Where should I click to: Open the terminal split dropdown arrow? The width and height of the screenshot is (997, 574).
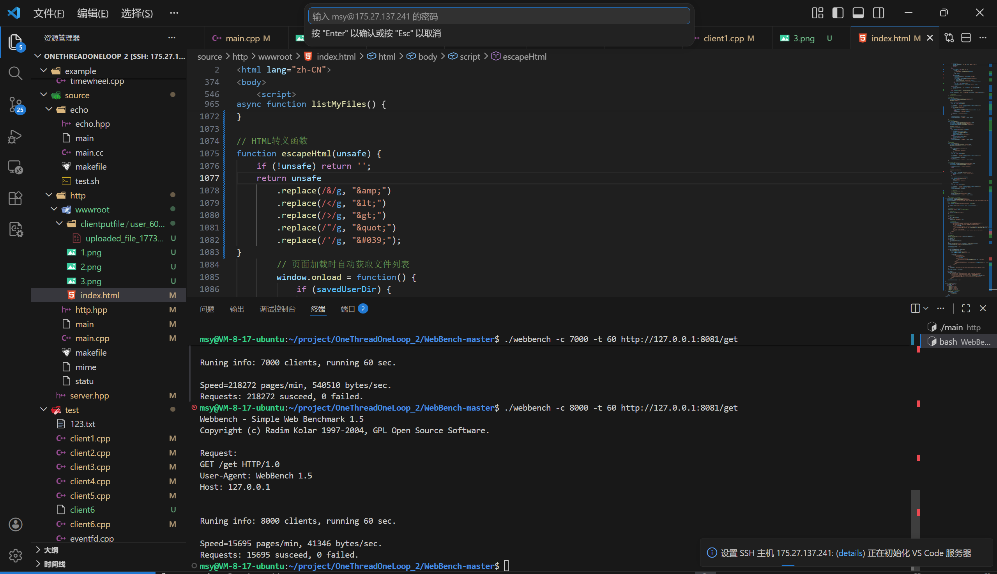(926, 308)
